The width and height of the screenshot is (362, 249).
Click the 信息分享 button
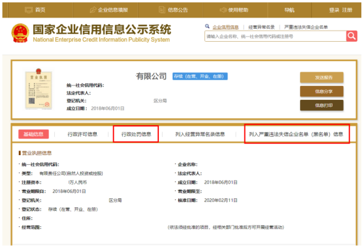point(321,91)
